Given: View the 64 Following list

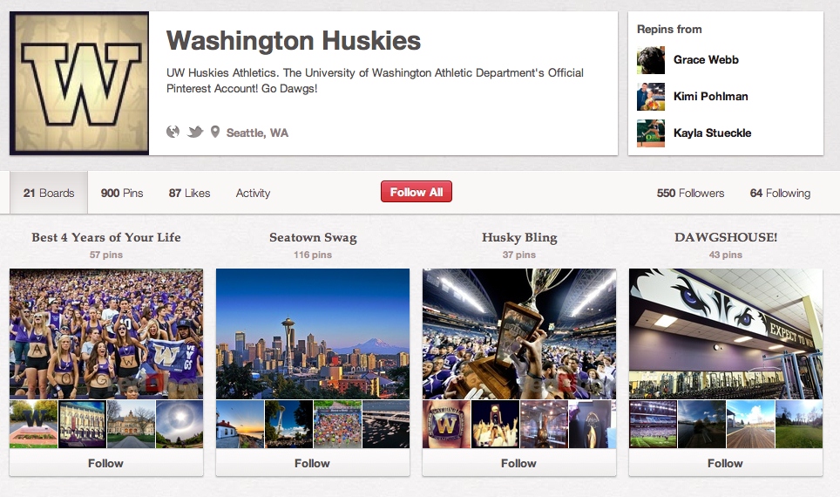Looking at the screenshot, I should (x=780, y=193).
